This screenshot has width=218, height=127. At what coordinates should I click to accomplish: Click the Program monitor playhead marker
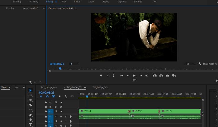point(60,69)
